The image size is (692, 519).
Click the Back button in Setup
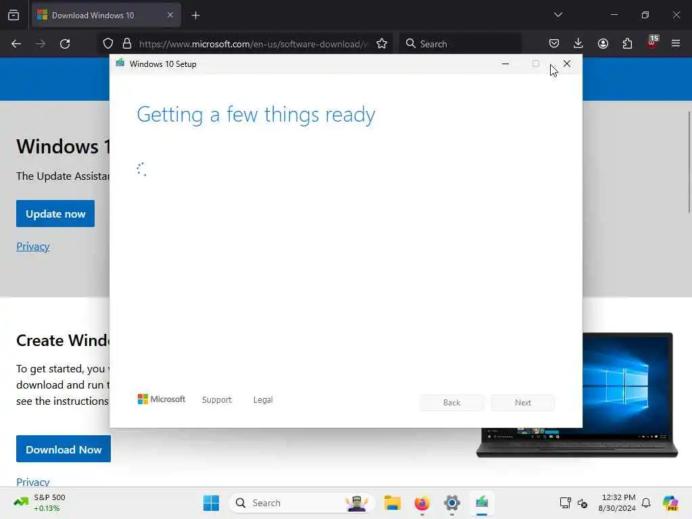(451, 403)
